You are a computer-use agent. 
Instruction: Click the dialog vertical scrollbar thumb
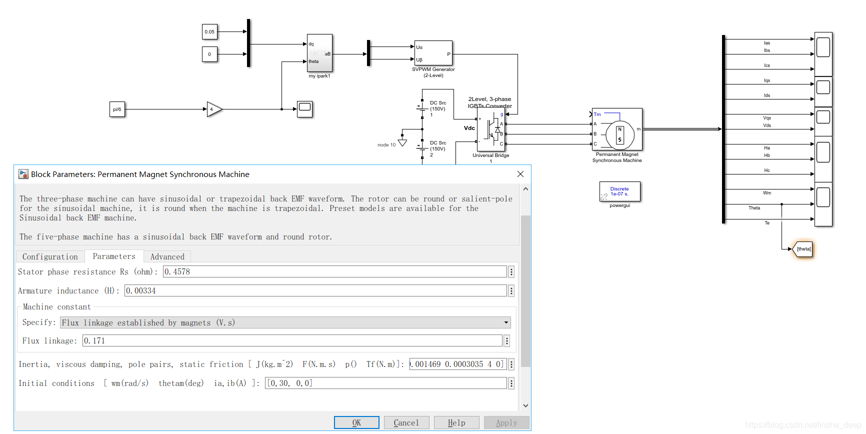click(x=525, y=291)
